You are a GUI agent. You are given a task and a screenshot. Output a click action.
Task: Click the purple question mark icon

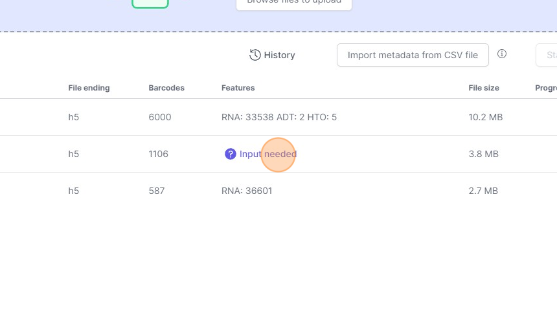[231, 154]
